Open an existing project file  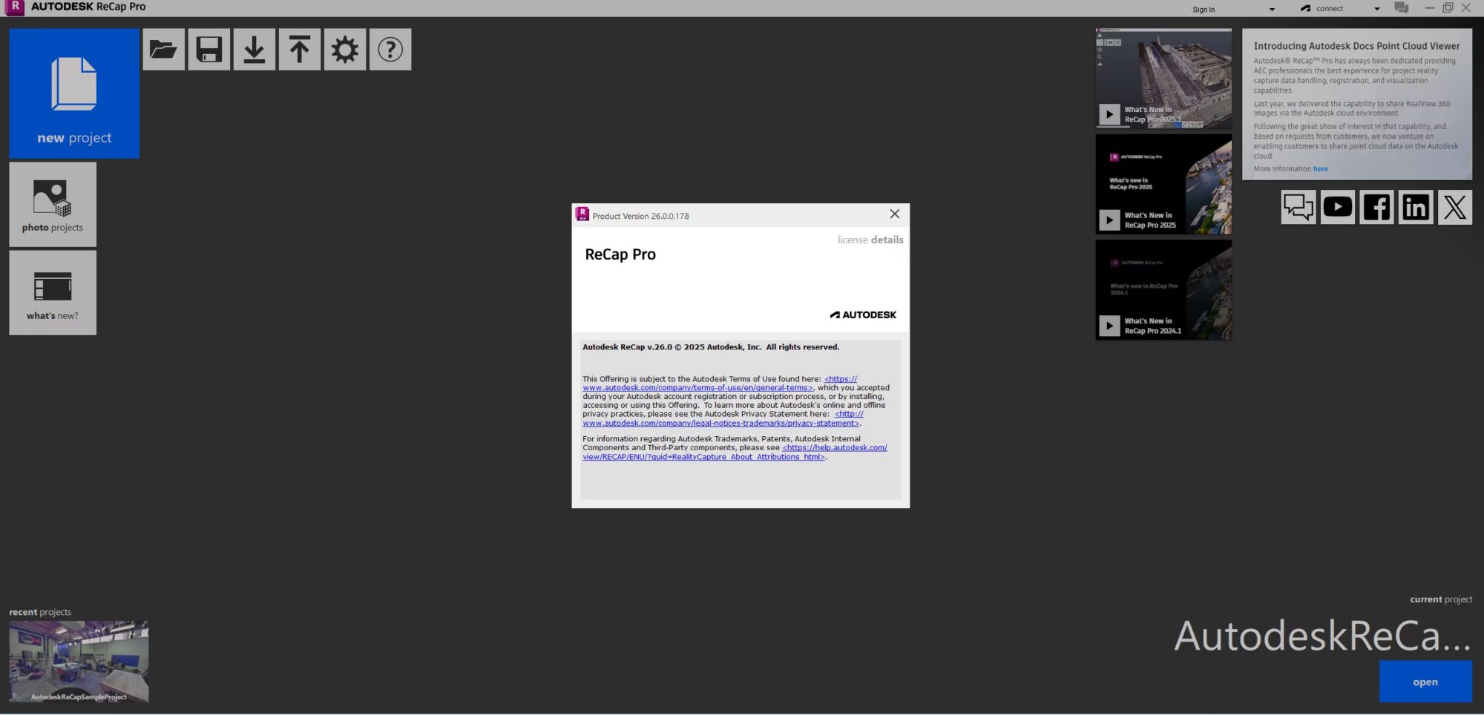(x=163, y=49)
